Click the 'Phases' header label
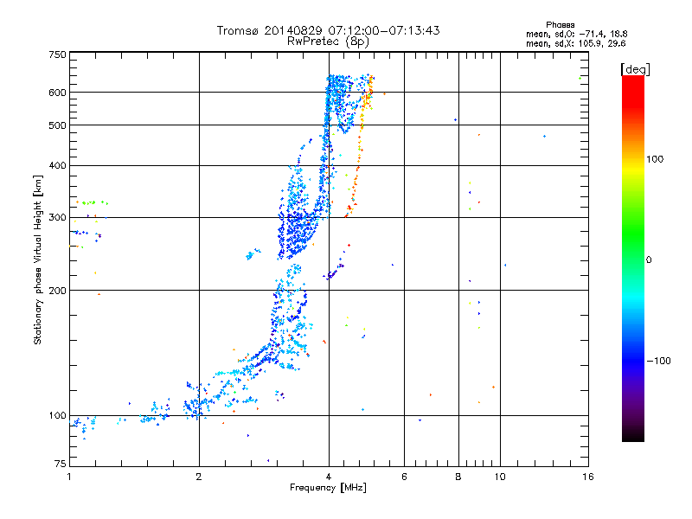Viewport: 692px width, 519px height. coord(560,25)
